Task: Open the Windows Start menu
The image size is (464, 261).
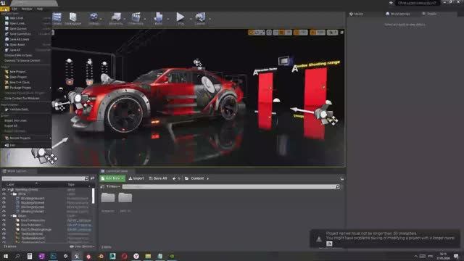Action: coord(6,256)
